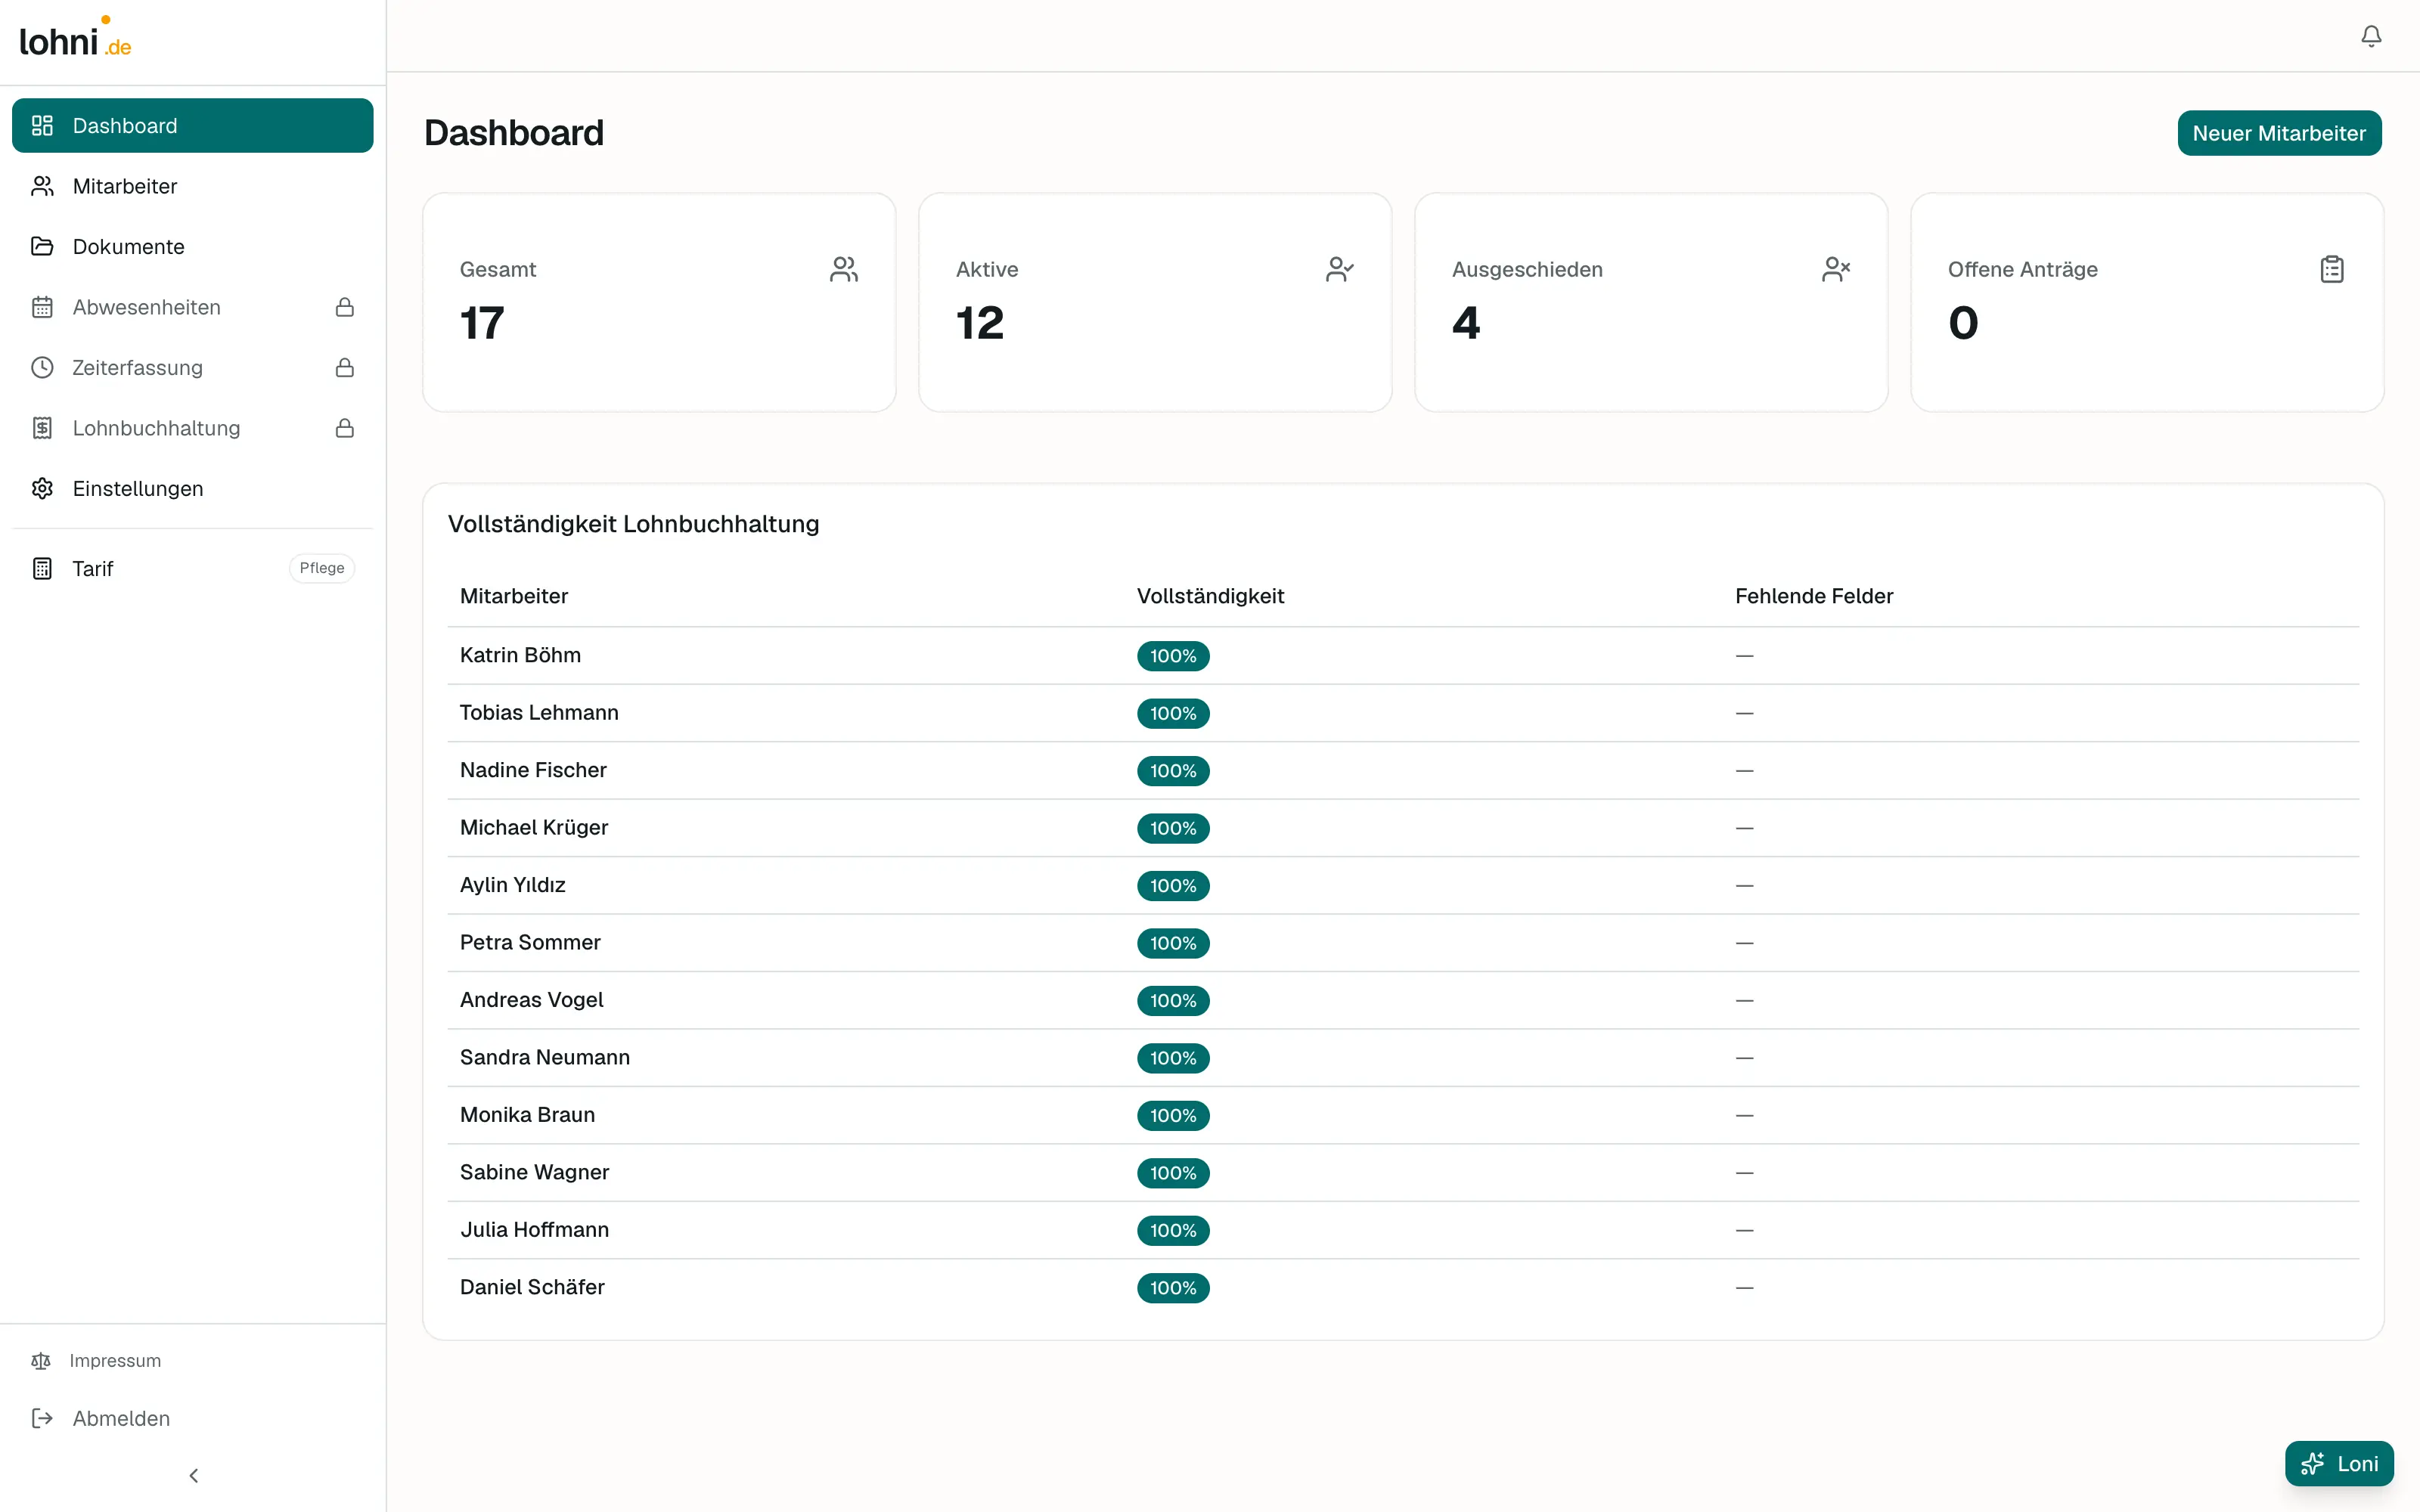Image resolution: width=2420 pixels, height=1512 pixels.
Task: Click the lock icon next to Zeiterfassung
Action: click(x=344, y=368)
